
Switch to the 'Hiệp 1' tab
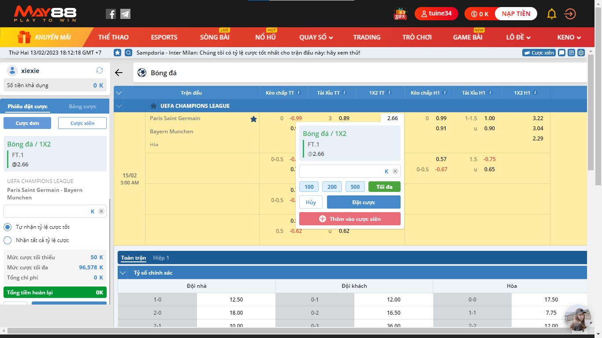161,258
